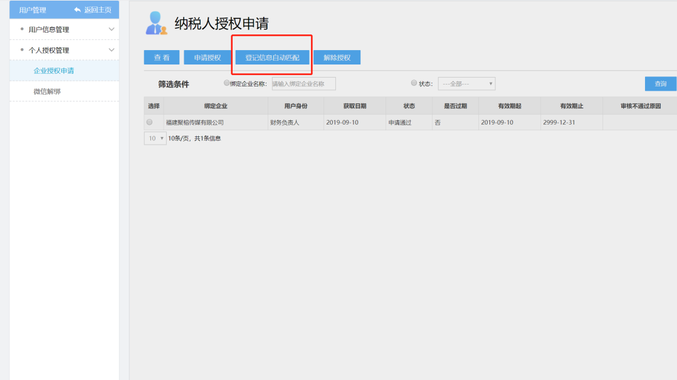This screenshot has height=380, width=677.
Task: Click the taxpayer avatar icon beside the title
Action: point(156,23)
